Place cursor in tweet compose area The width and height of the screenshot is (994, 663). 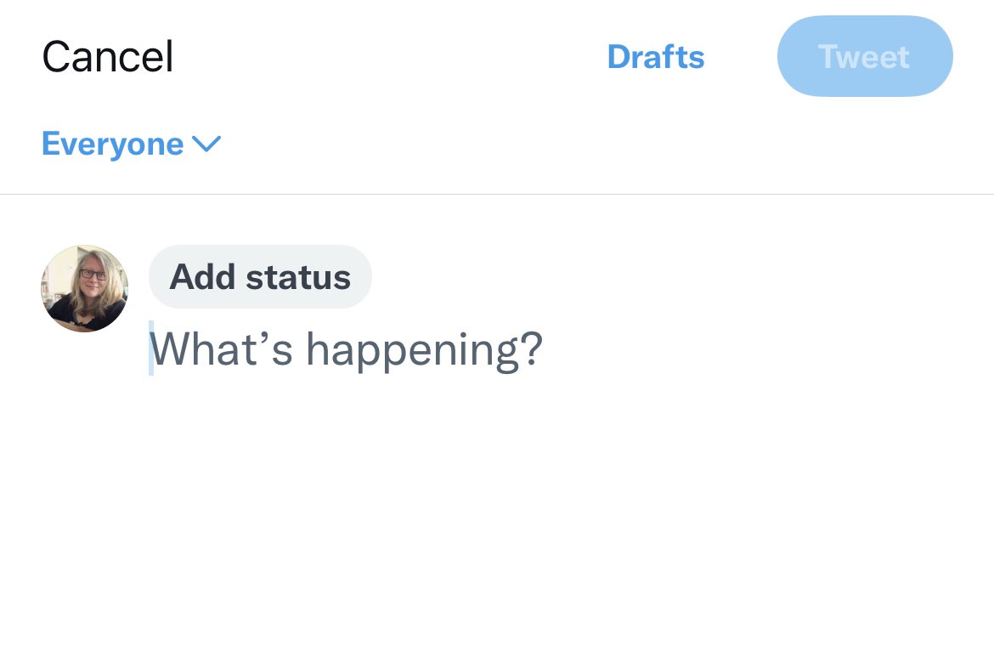click(x=347, y=349)
